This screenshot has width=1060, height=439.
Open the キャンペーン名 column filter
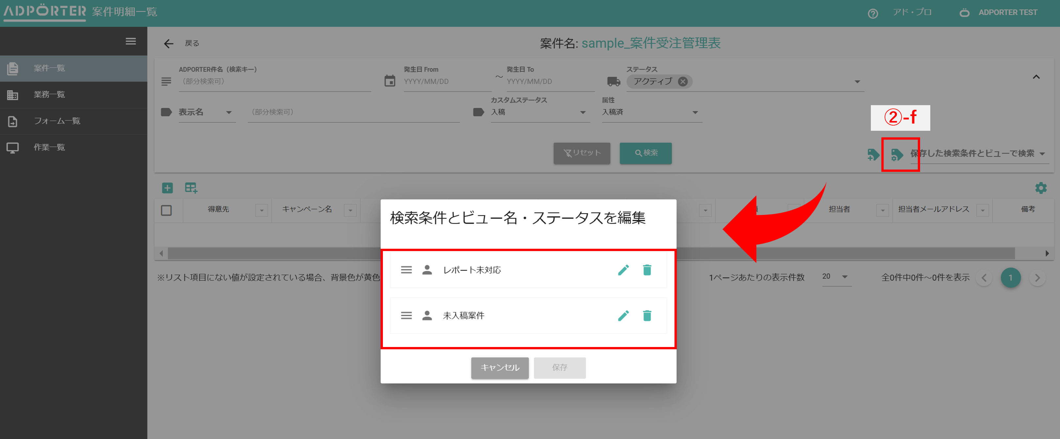[350, 210]
